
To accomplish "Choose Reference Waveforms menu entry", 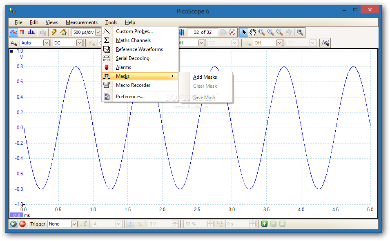I will [140, 49].
